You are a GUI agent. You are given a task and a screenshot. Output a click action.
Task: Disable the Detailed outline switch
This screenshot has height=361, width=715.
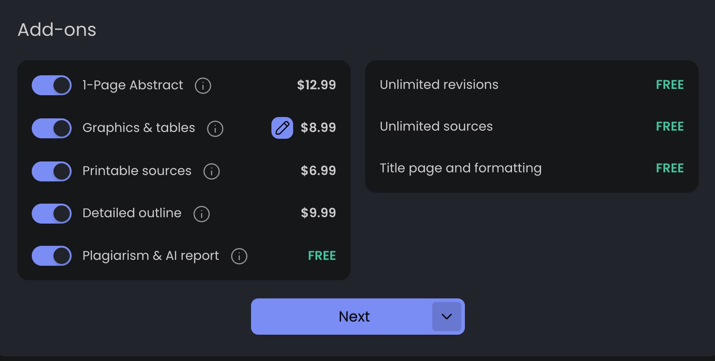(x=52, y=214)
